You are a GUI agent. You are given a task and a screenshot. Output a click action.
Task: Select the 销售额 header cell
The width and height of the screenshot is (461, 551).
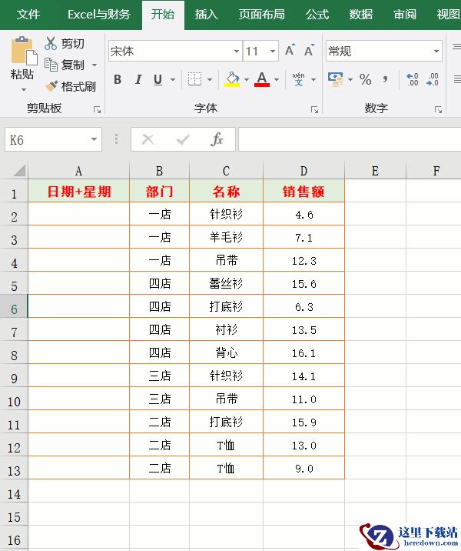click(x=303, y=192)
